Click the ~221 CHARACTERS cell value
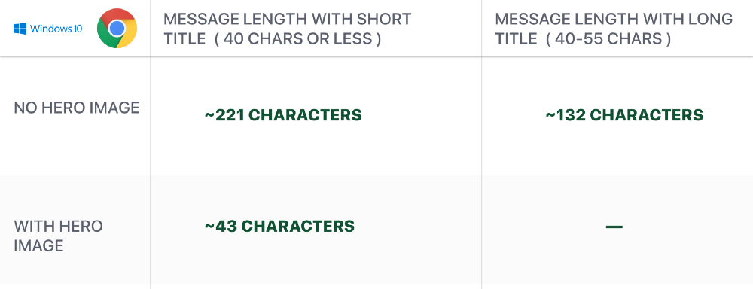This screenshot has width=753, height=289. 283,115
